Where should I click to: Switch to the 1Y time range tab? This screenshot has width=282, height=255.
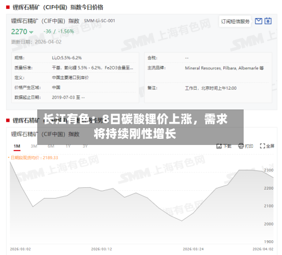tap(68, 146)
